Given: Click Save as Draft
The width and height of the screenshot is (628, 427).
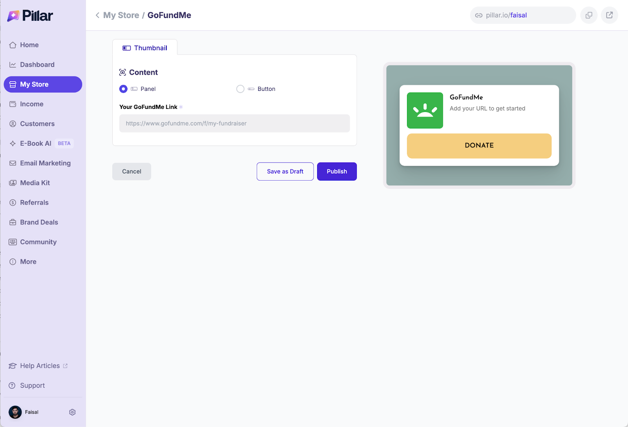Looking at the screenshot, I should click(285, 172).
